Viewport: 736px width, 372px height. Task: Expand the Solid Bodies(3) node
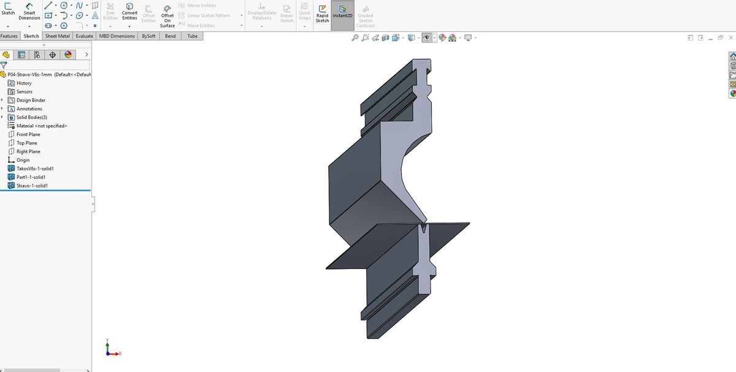[2, 118]
